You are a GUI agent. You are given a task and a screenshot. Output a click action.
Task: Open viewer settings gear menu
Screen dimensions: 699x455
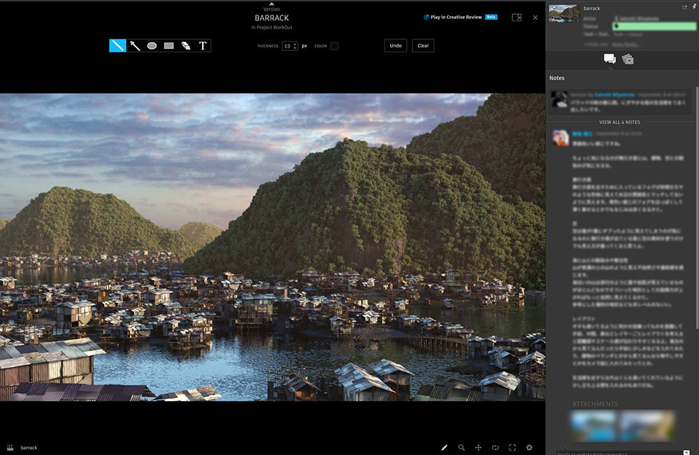(529, 447)
